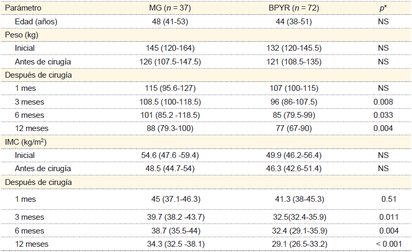
Task: Click the "Edad (años)" row label
Action: pyautogui.click(x=36, y=22)
